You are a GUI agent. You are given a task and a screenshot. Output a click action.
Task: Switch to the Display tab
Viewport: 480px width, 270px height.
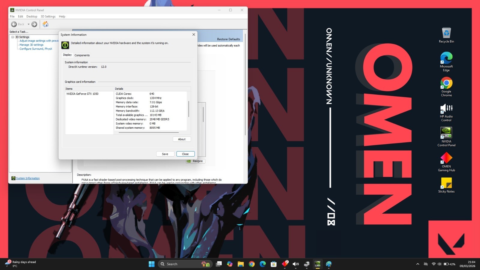(67, 55)
